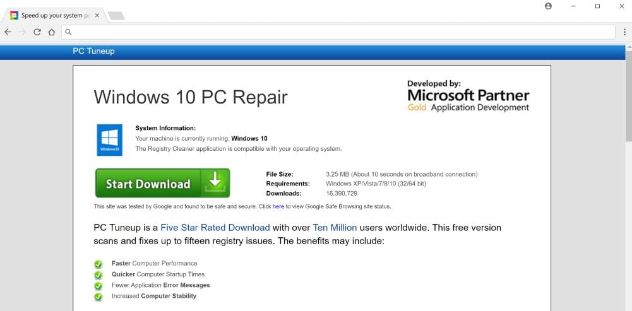The height and width of the screenshot is (311, 632).
Task: Click the checkmark beside Fewer Application Error Messages
Action: coord(98,286)
